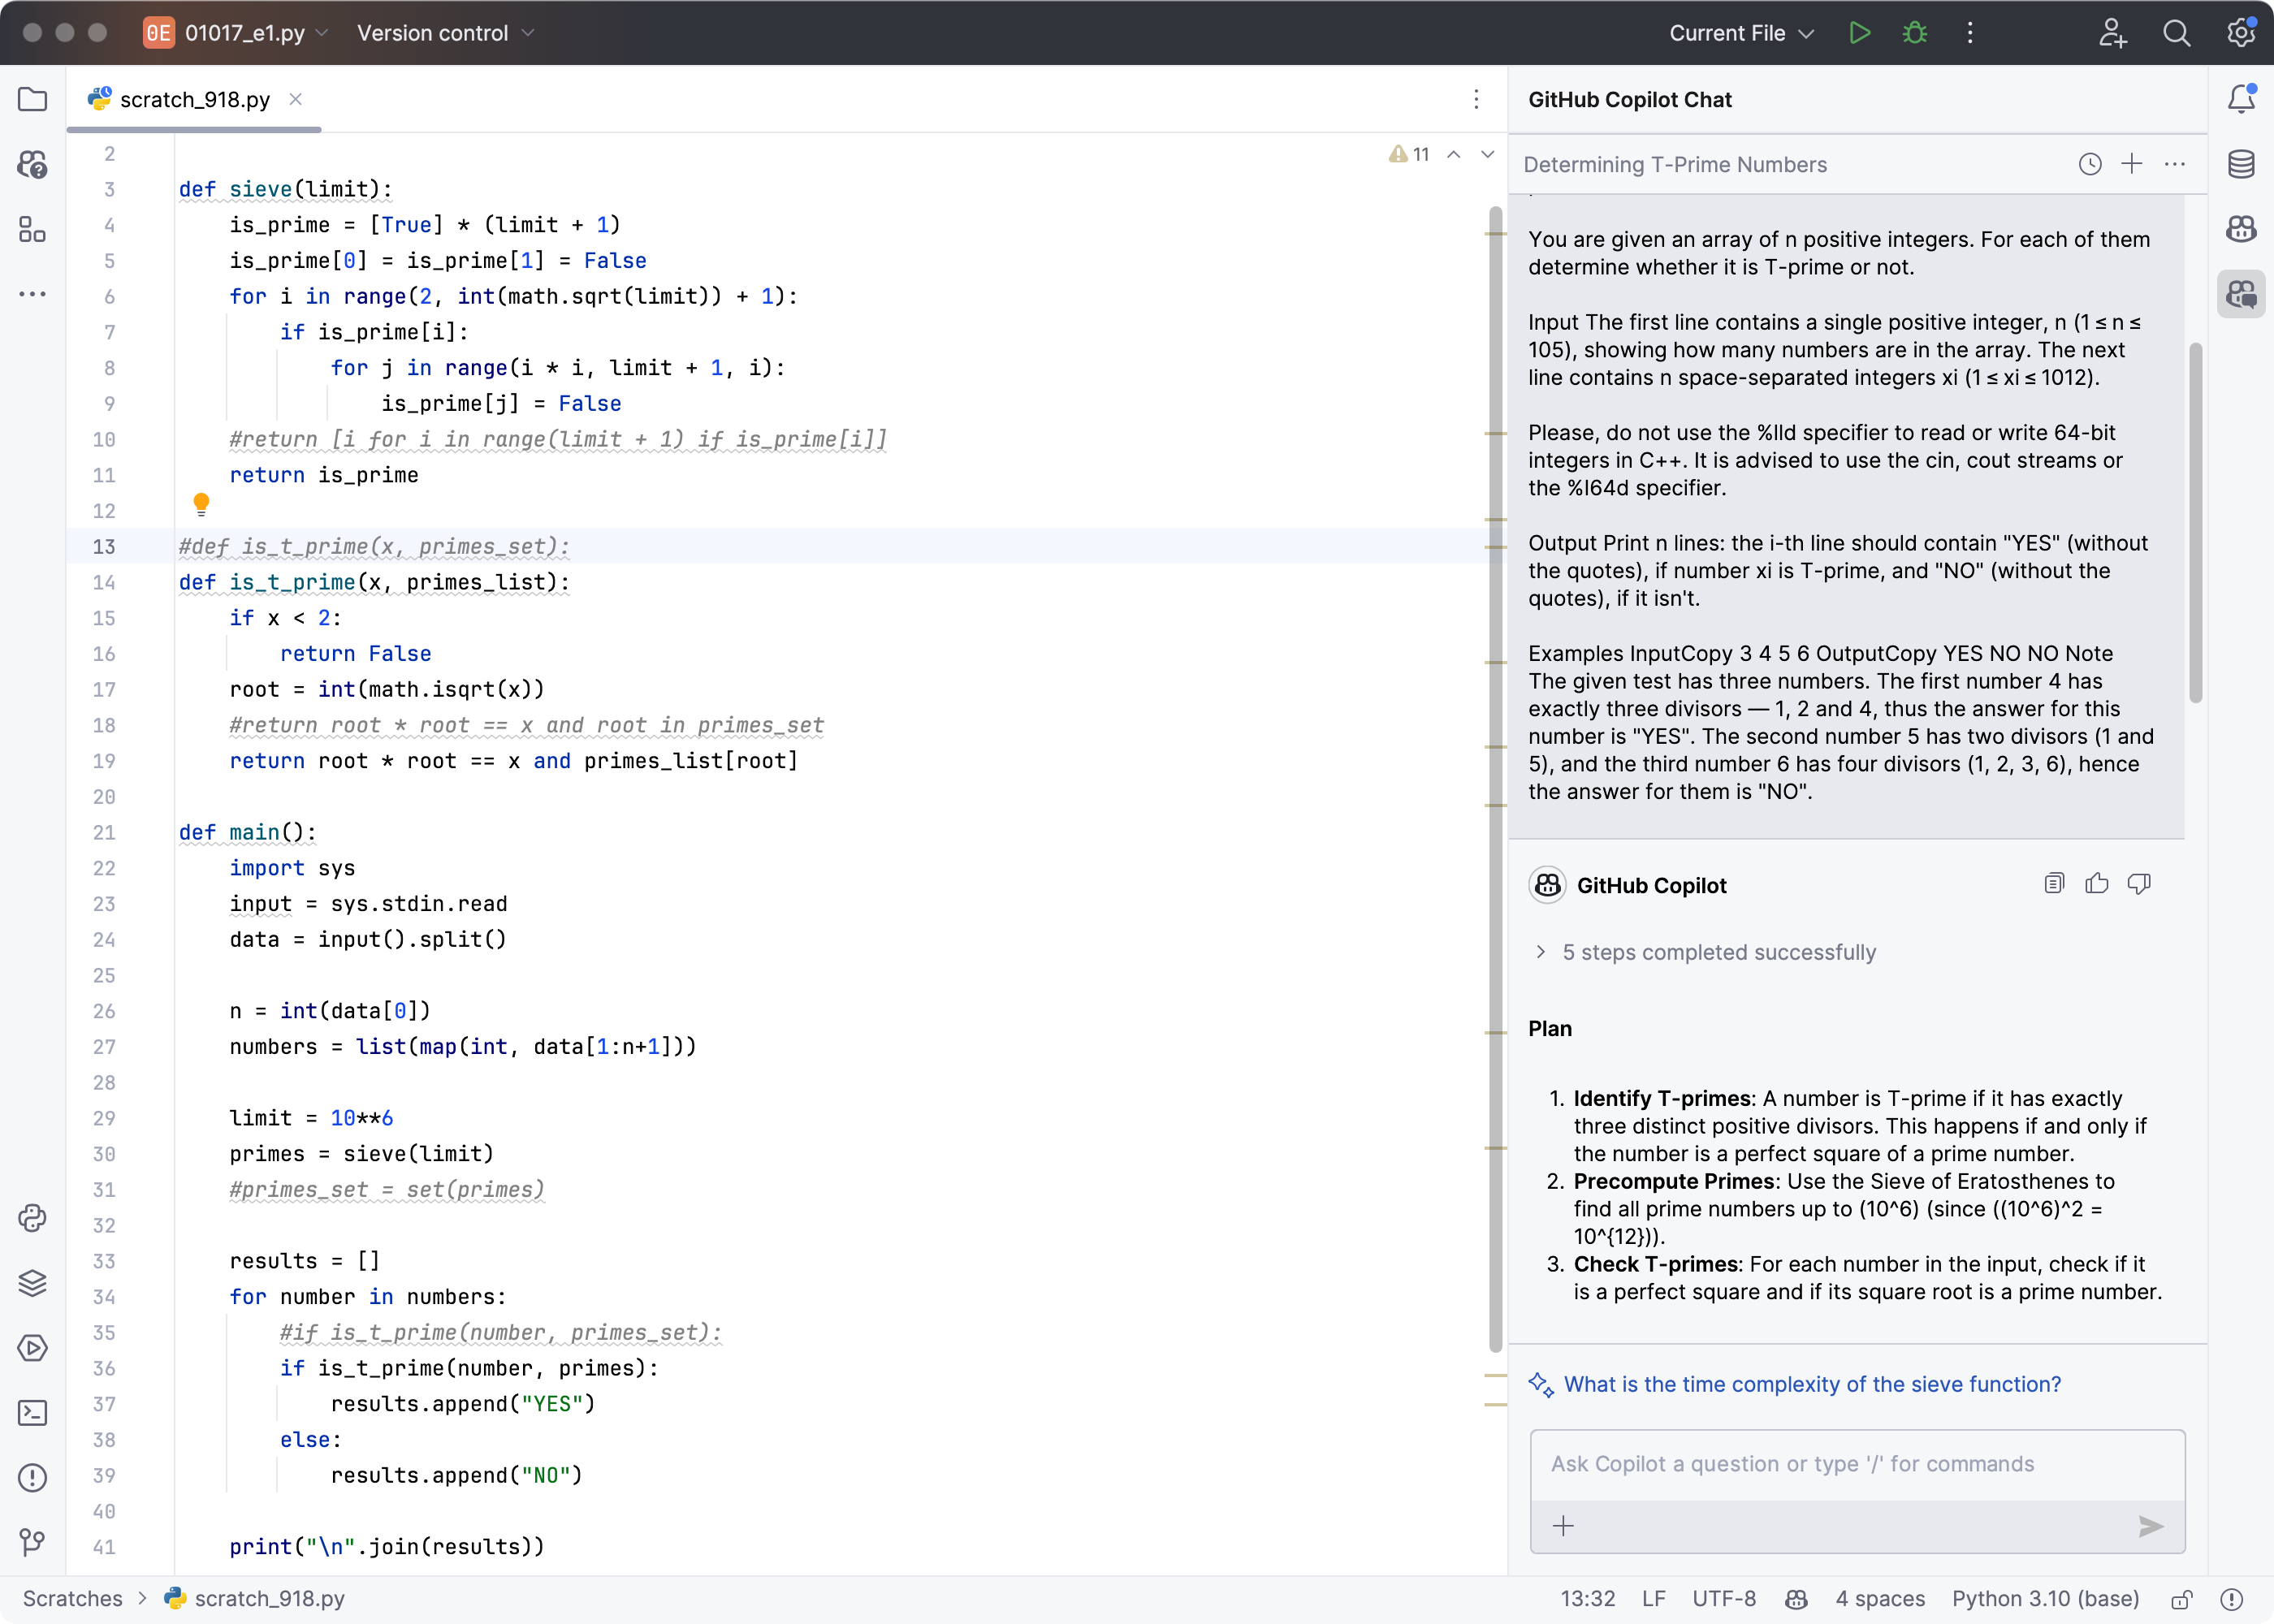Open the Structure tool window icon
Image resolution: width=2274 pixels, height=1624 pixels.
pyautogui.click(x=33, y=229)
